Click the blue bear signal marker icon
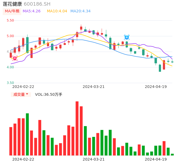 [127, 37]
